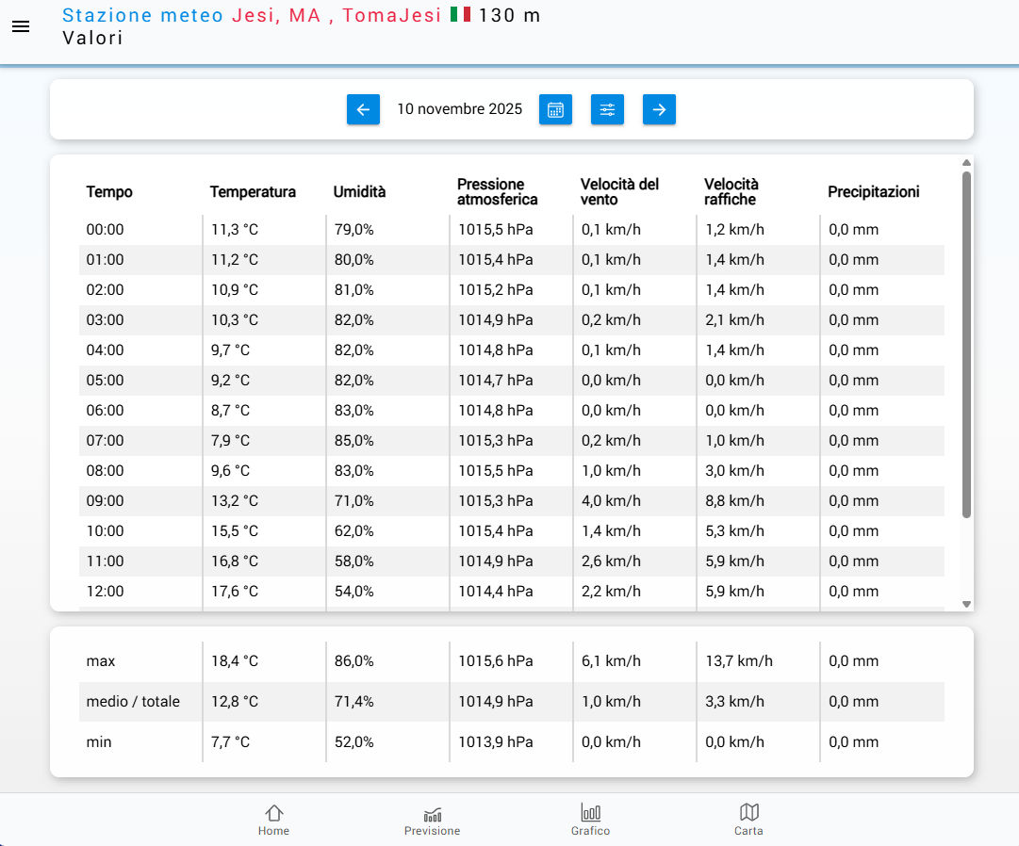1019x846 pixels.
Task: Open the filter settings sliders button
Action: pyautogui.click(x=607, y=109)
